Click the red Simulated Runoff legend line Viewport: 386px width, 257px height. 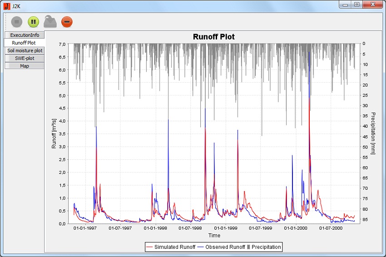[x=149, y=247]
